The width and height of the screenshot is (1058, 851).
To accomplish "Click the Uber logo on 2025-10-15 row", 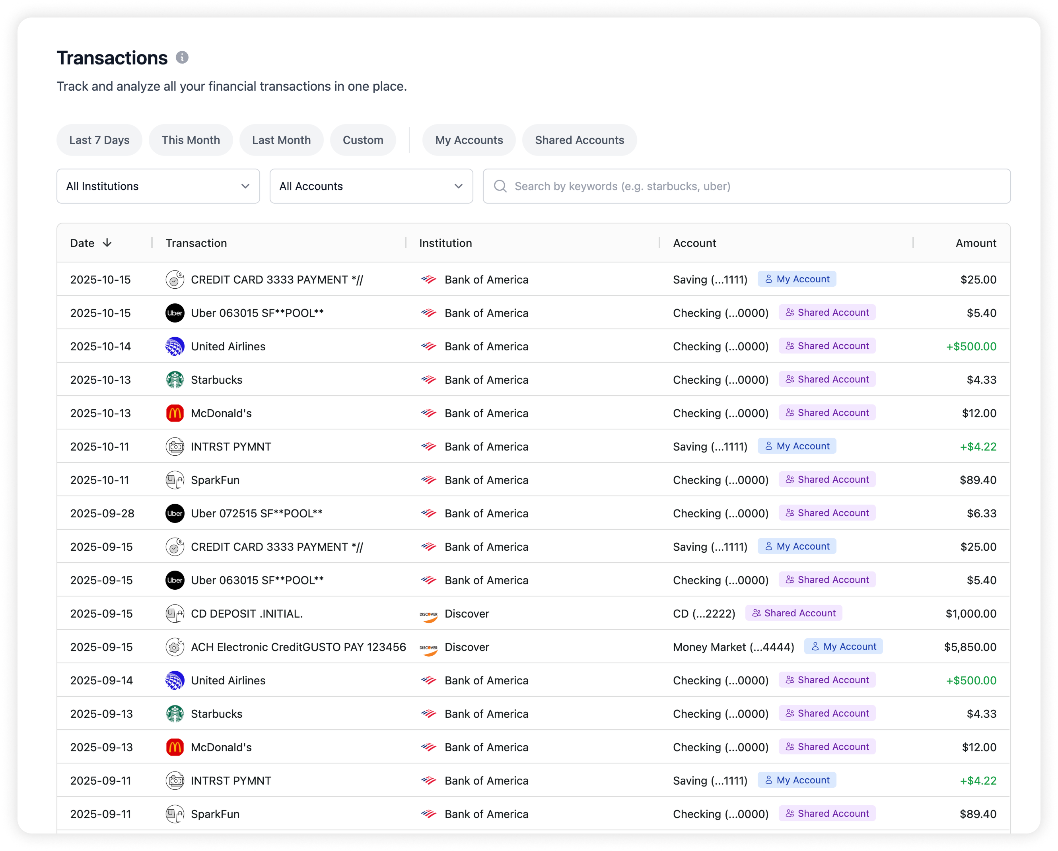I will tap(175, 313).
